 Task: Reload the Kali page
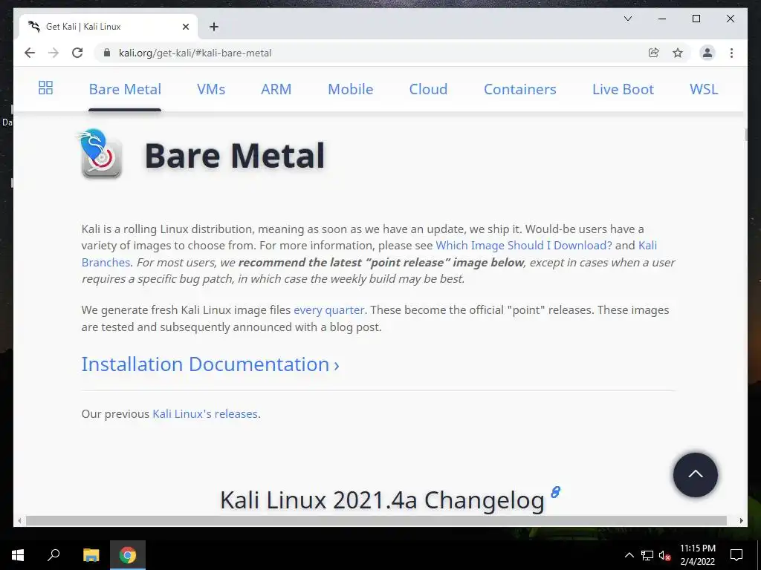pos(77,53)
